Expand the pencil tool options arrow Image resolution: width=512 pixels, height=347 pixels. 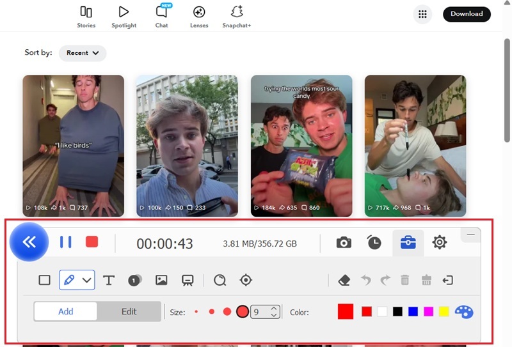point(87,280)
